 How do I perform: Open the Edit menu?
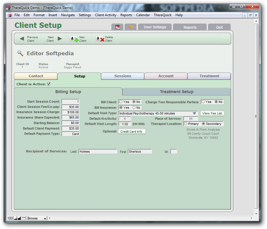pyautogui.click(x=27, y=15)
